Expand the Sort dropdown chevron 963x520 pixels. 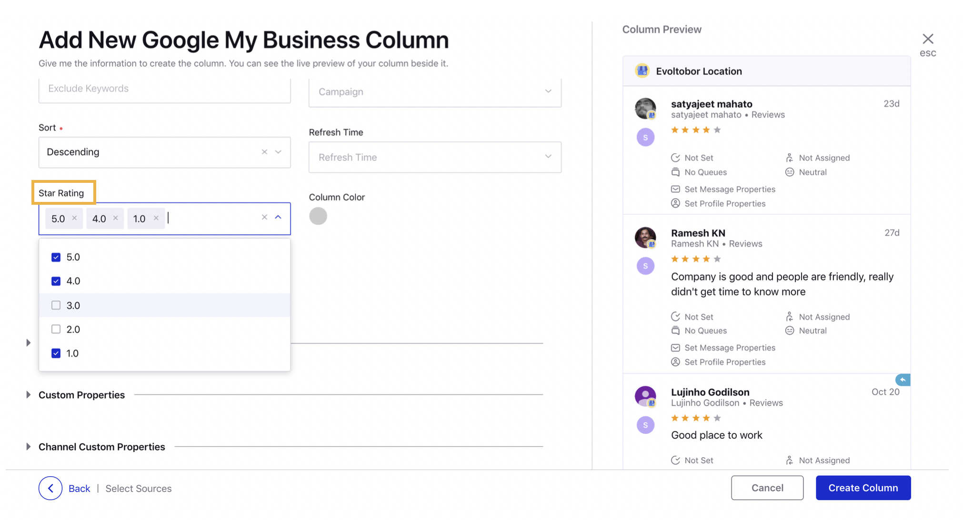click(x=279, y=152)
